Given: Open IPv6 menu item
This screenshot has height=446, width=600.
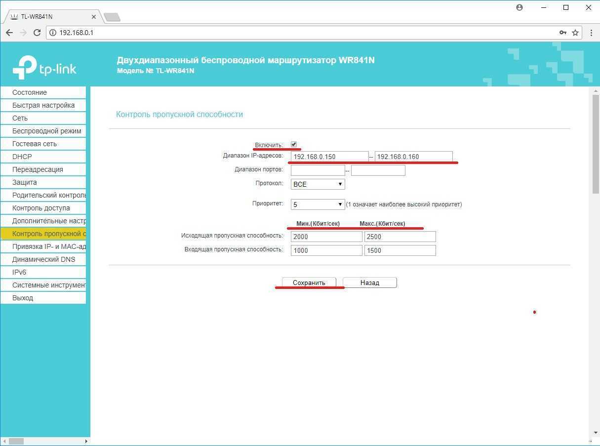Looking at the screenshot, I should point(43,272).
